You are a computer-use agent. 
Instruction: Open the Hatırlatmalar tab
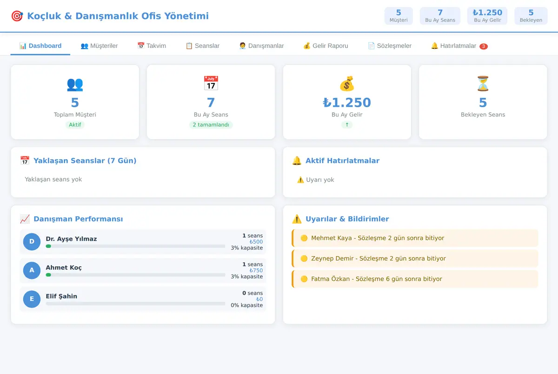(459, 46)
